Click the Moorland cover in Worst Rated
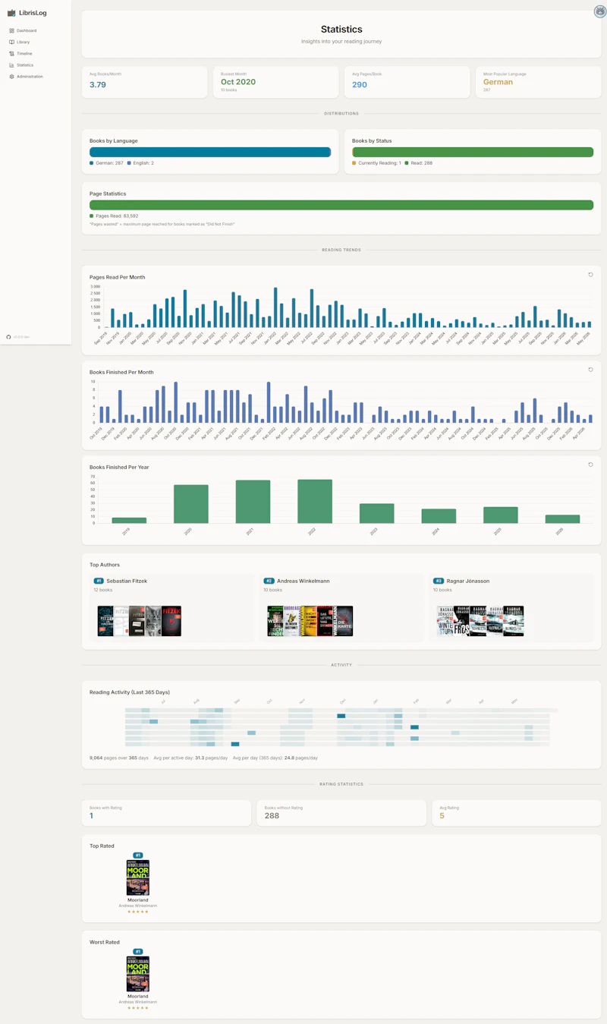This screenshot has height=1024, width=607. tap(138, 974)
